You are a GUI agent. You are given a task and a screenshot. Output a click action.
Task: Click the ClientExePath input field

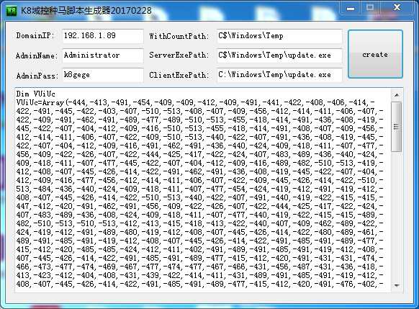pyautogui.click(x=279, y=75)
